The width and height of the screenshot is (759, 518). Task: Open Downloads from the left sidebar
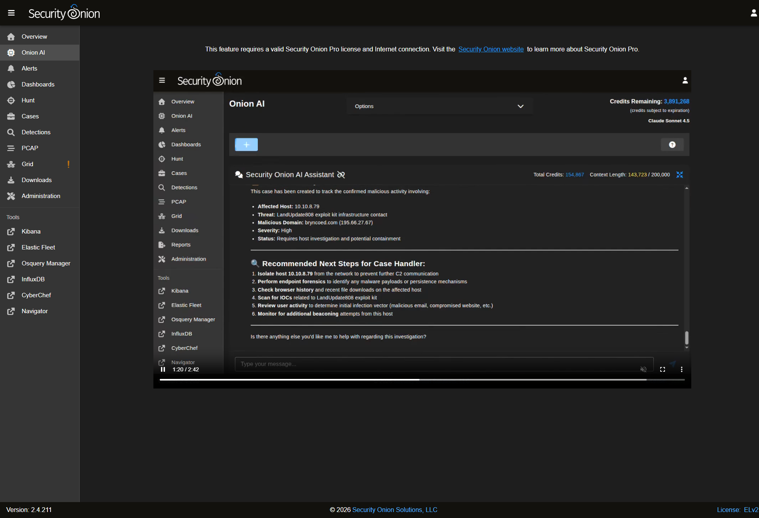(x=40, y=180)
